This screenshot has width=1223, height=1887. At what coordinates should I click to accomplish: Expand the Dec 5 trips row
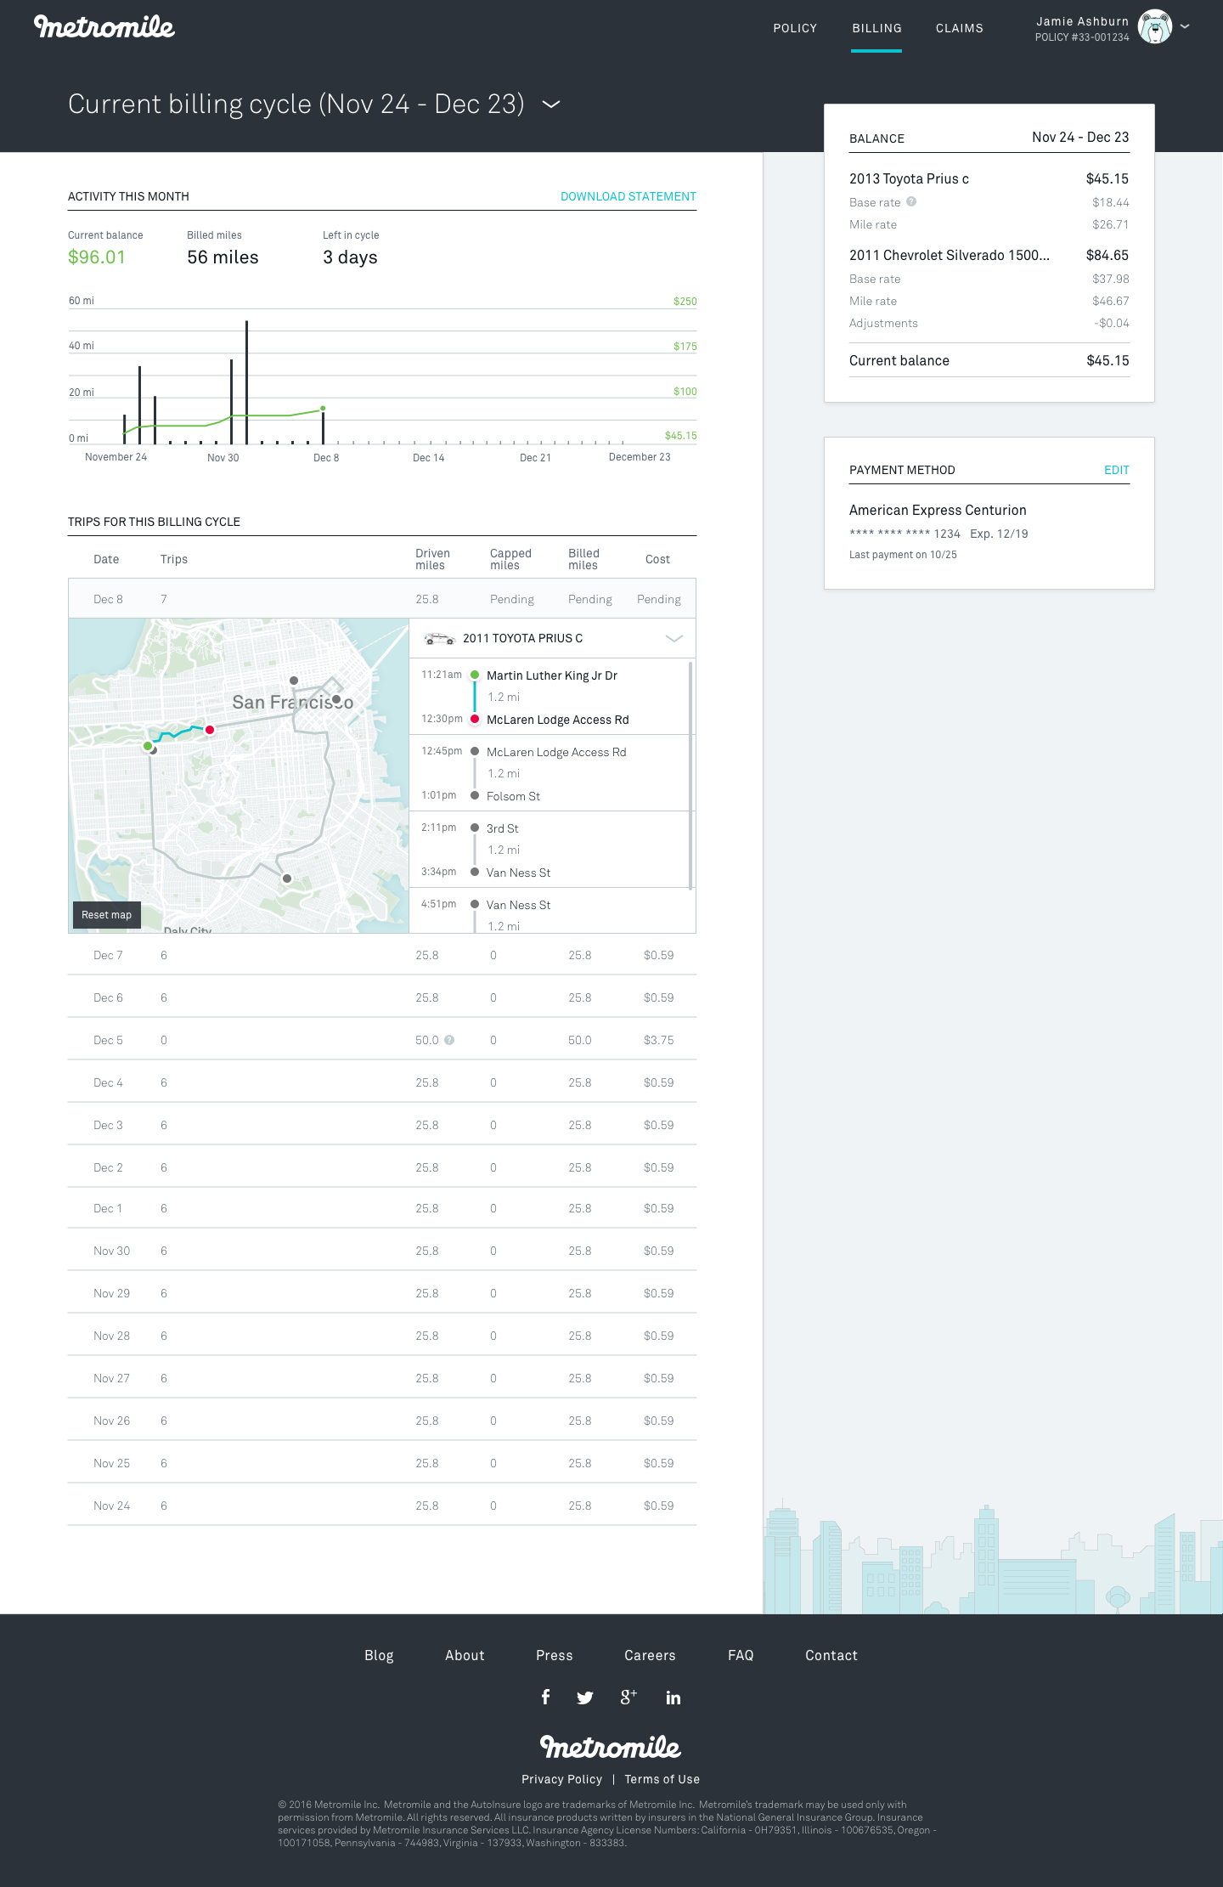(x=382, y=1040)
